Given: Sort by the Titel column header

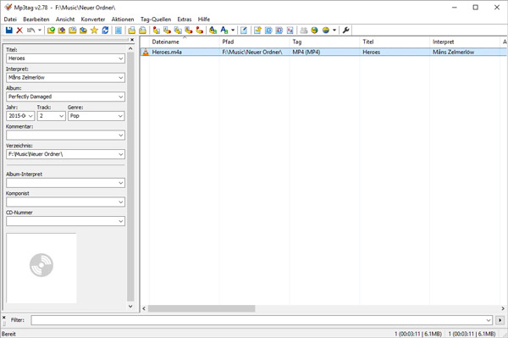Looking at the screenshot, I should point(395,42).
